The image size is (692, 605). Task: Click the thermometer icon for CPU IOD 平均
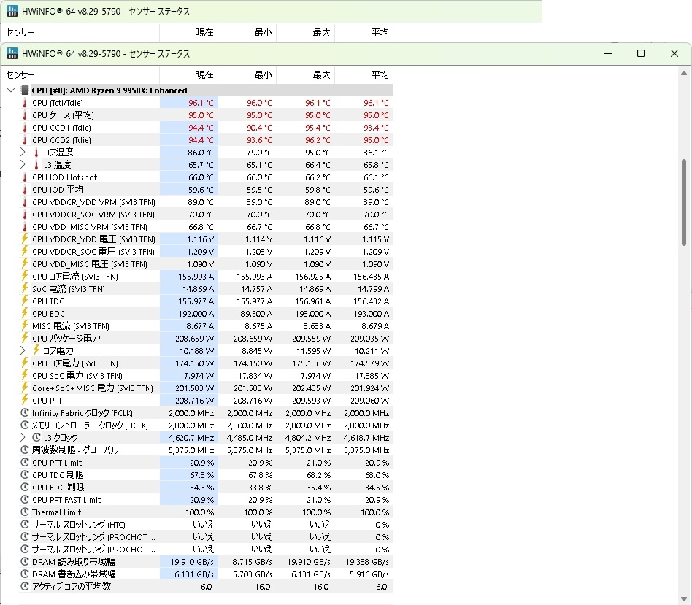pos(25,190)
